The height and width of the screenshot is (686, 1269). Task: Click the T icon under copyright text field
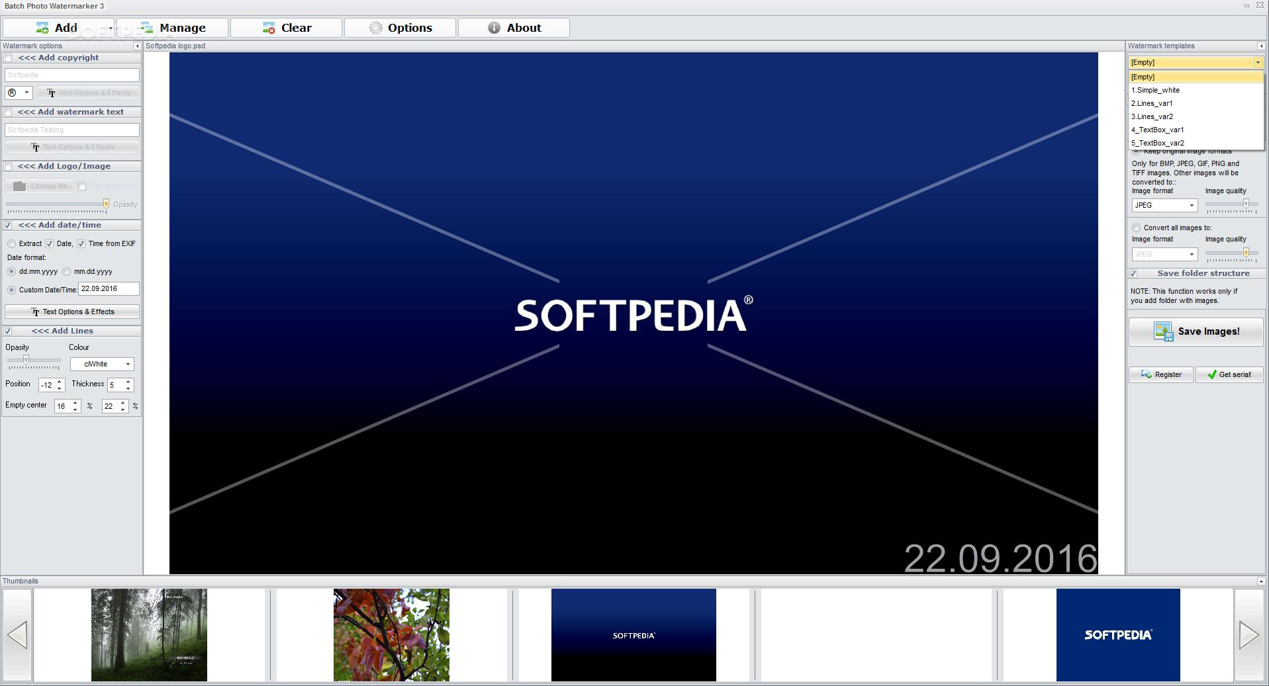click(x=52, y=93)
